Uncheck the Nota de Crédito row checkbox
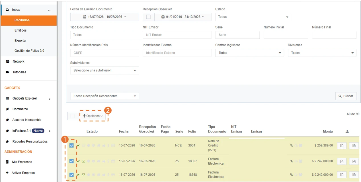 click(71, 146)
